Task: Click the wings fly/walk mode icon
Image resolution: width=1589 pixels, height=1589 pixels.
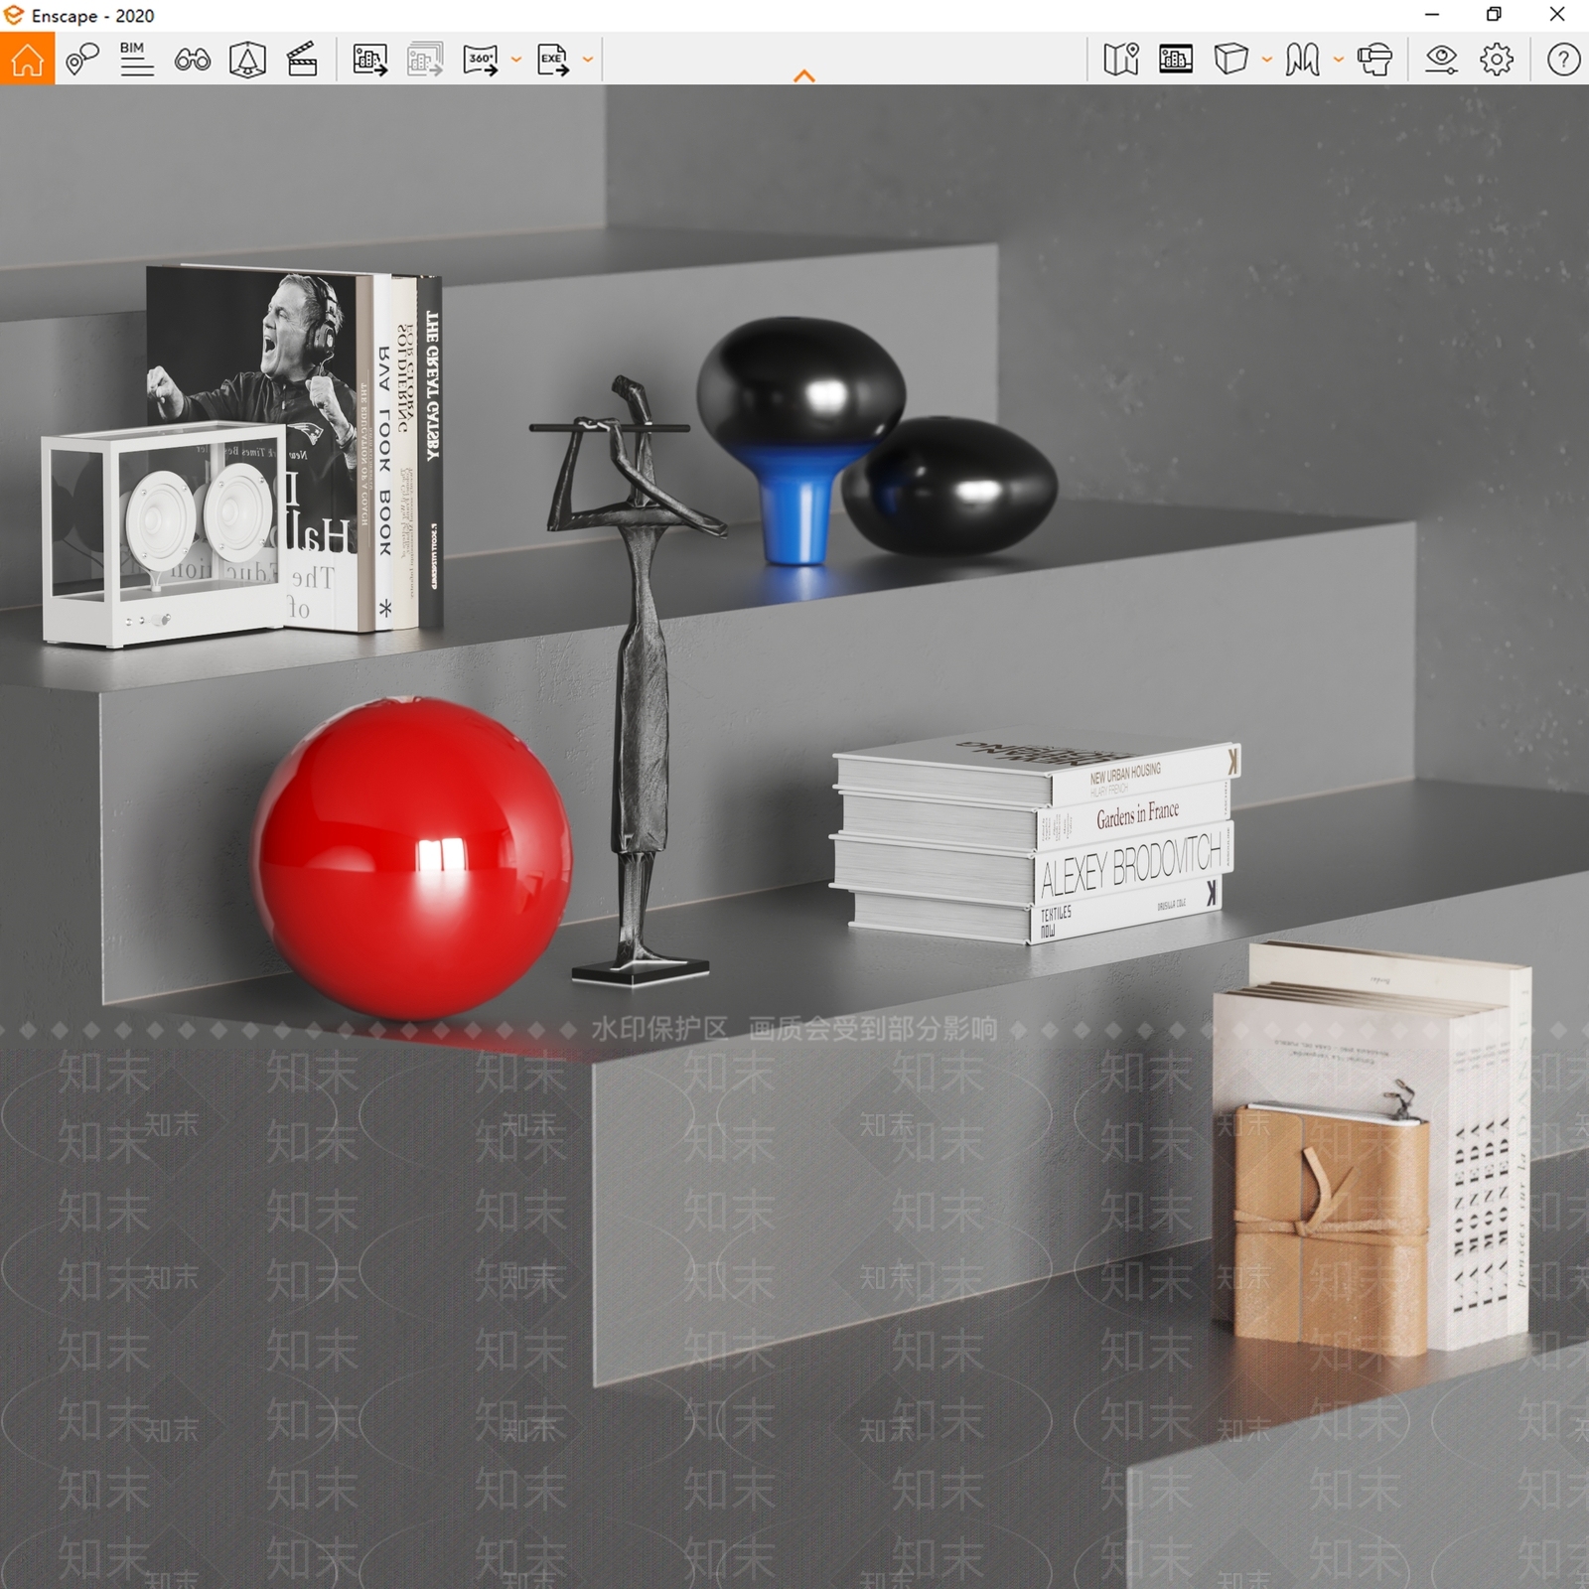Action: [x=1302, y=60]
